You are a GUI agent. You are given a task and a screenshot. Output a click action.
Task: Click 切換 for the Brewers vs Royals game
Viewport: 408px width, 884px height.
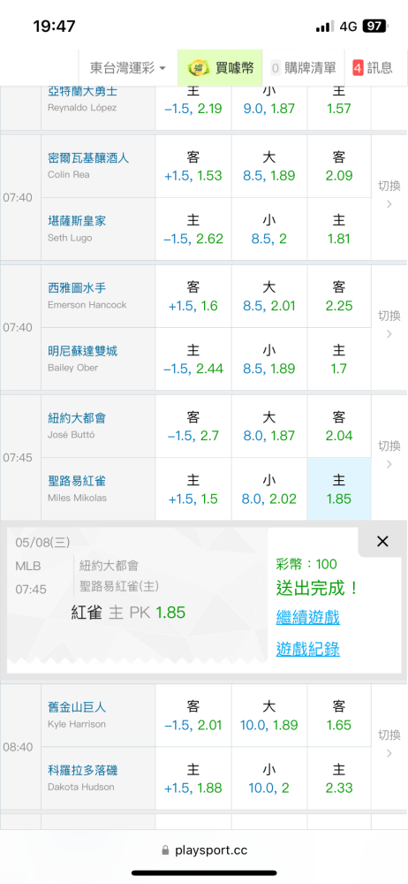pyautogui.click(x=389, y=194)
